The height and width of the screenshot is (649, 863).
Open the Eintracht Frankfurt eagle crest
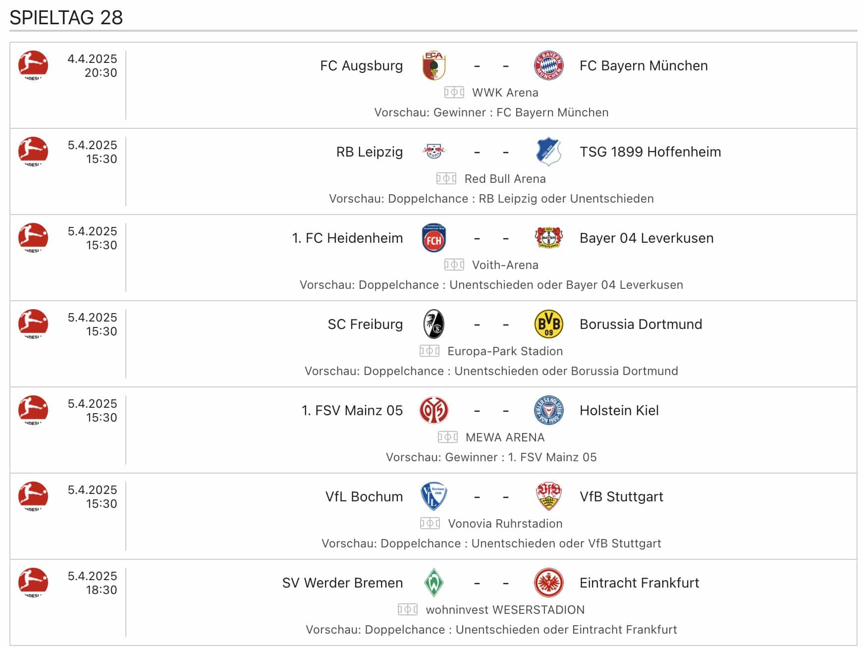[549, 583]
